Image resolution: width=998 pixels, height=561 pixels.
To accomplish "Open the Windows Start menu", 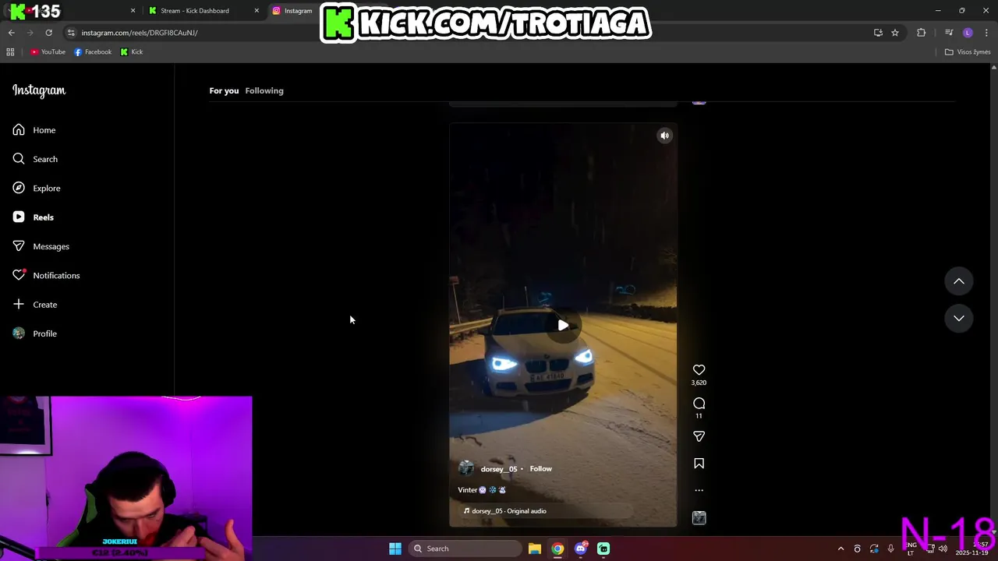I will tap(395, 549).
